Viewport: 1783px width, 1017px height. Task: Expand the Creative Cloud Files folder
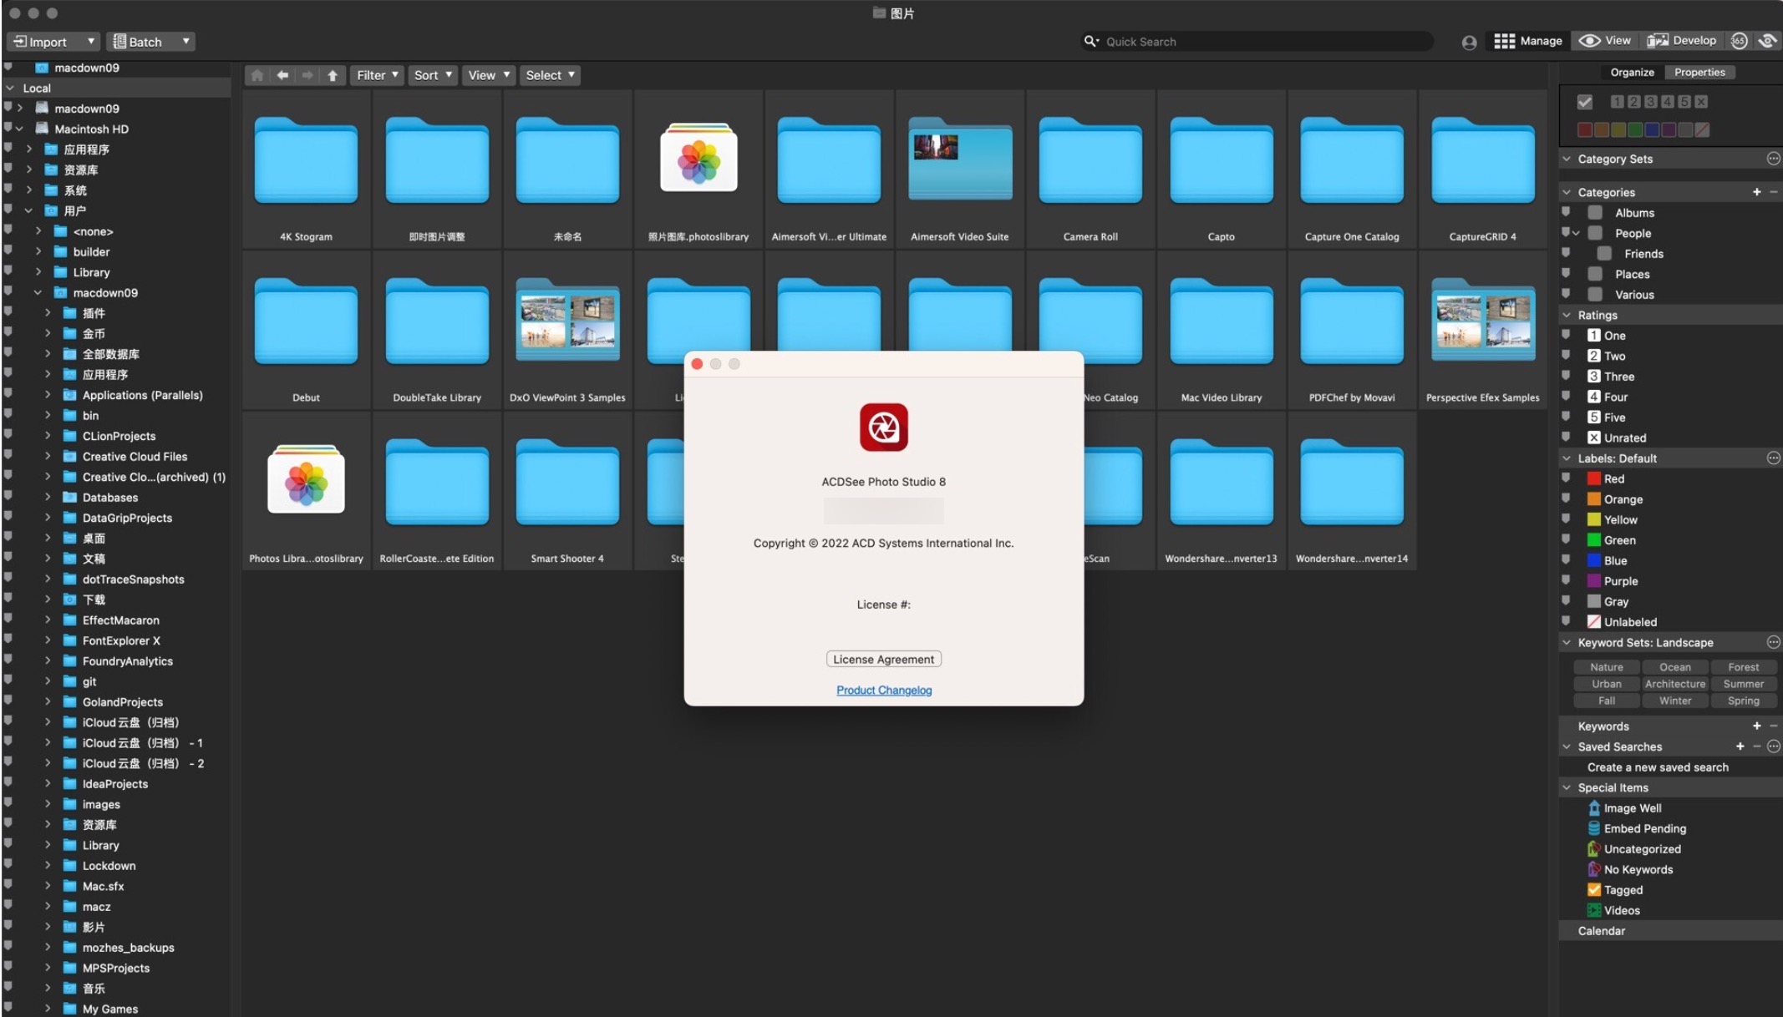coord(48,456)
